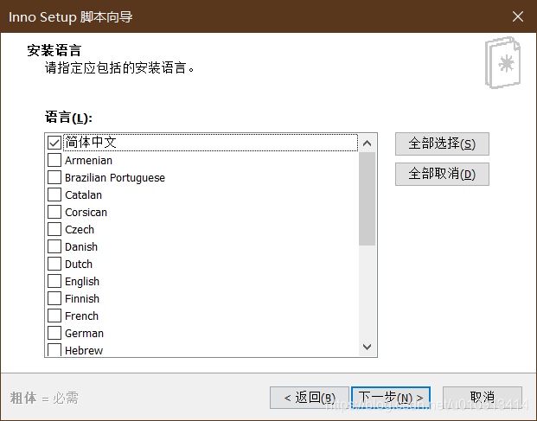Click the Catalan list item label
The height and width of the screenshot is (421, 537).
tap(84, 195)
